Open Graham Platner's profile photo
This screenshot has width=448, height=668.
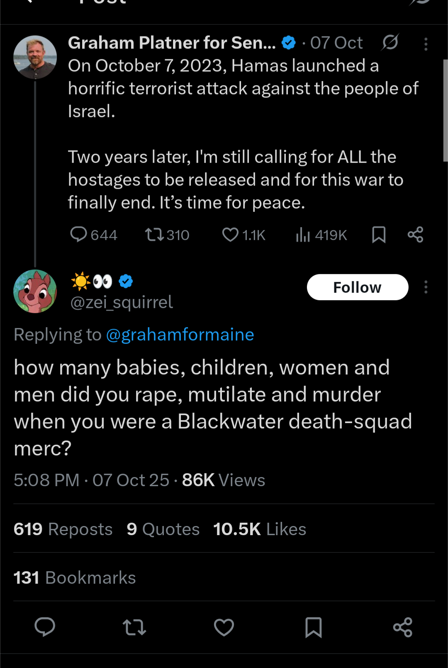pyautogui.click(x=35, y=57)
